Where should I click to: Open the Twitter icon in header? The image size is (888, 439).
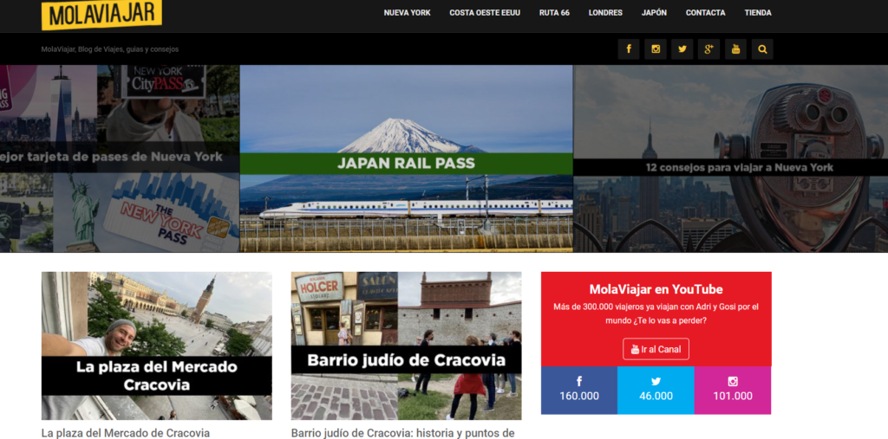point(682,49)
